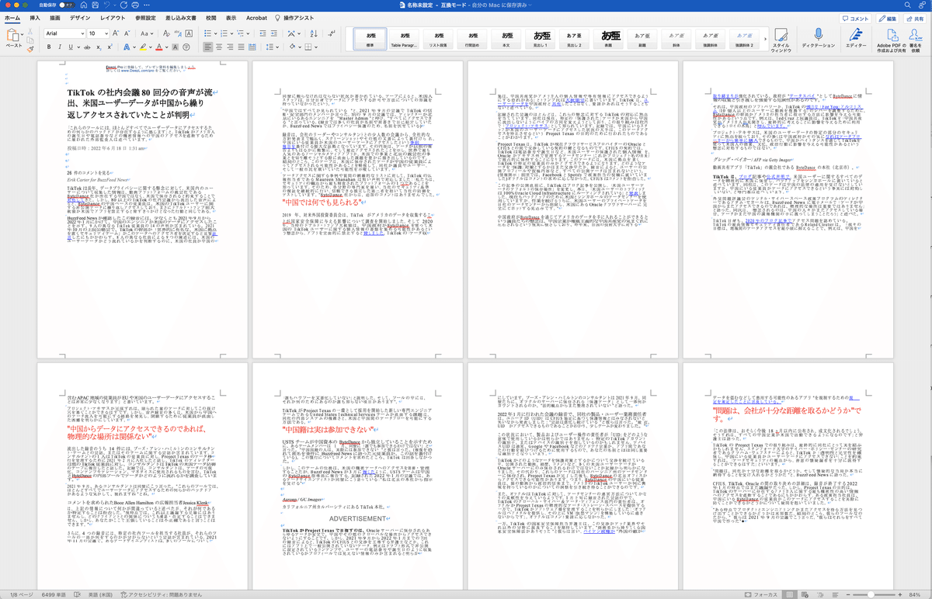Open the Layout (レイアウト) tab

pyautogui.click(x=112, y=17)
